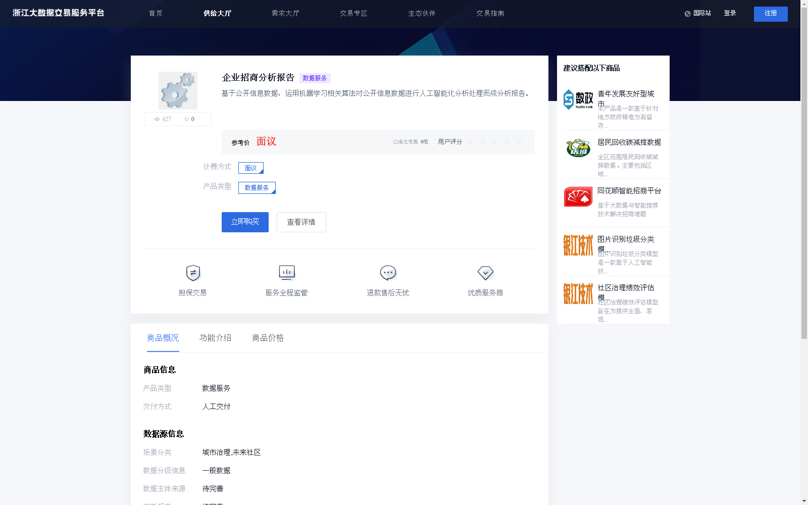Go to 需求大厅 in the top navigation

coord(285,14)
